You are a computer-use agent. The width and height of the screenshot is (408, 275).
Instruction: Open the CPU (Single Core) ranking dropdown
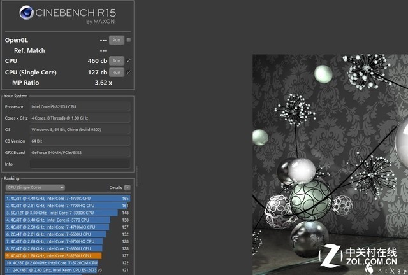(35, 187)
